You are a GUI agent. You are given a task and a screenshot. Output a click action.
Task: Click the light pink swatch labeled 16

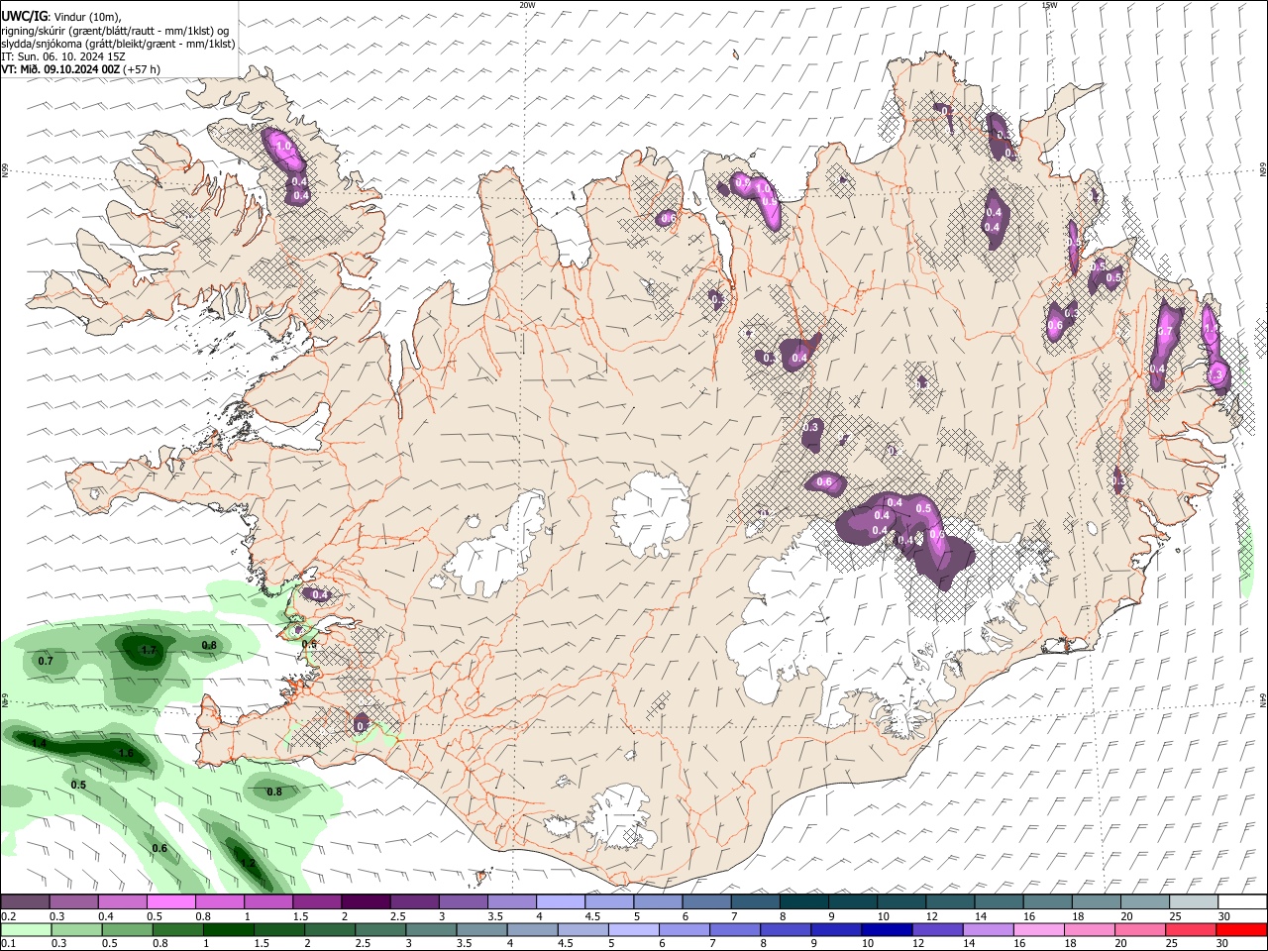(1038, 930)
